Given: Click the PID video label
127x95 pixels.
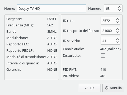Looking at the screenshot, I should (71, 76).
